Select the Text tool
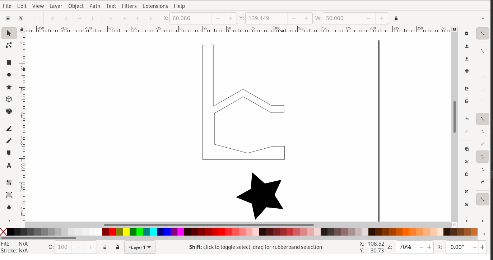The height and width of the screenshot is (260, 493). click(9, 165)
